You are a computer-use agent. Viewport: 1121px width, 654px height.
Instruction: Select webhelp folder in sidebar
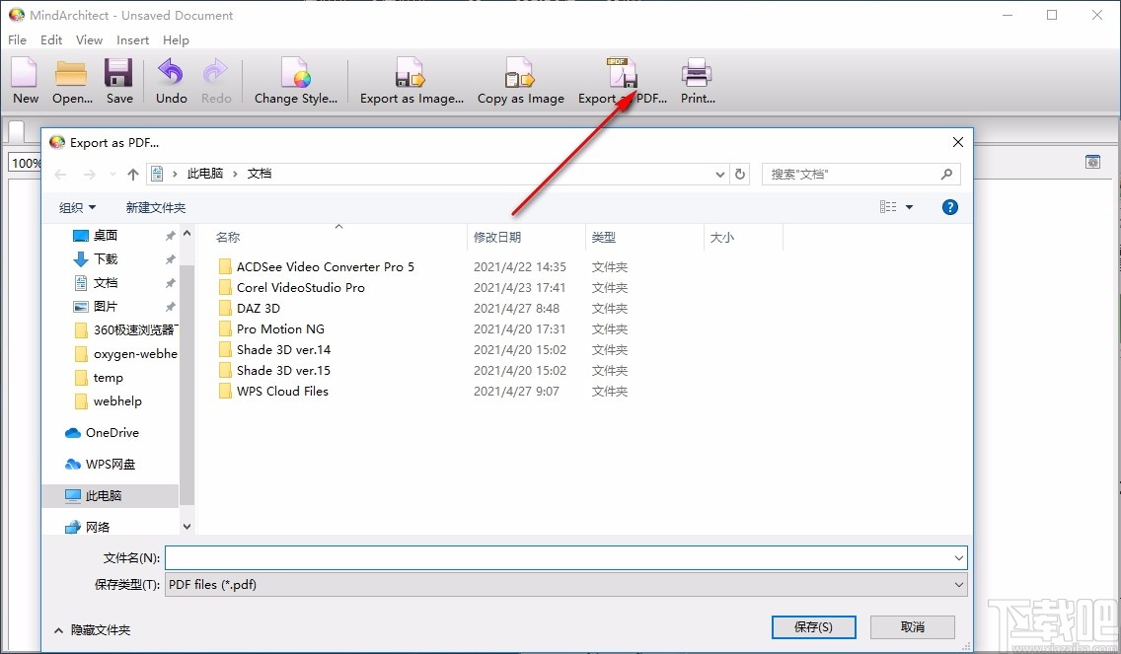tap(108, 400)
